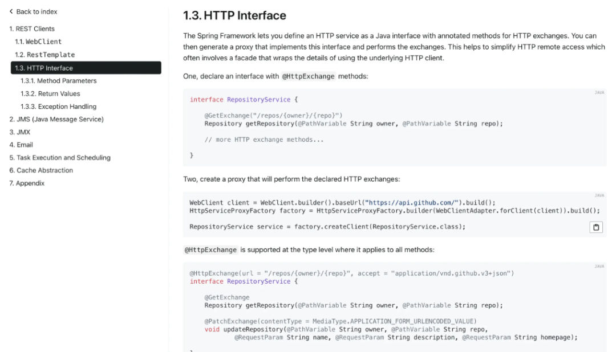
Task: Click the inline @HttpExchange code in first paragraph
Action: point(309,76)
